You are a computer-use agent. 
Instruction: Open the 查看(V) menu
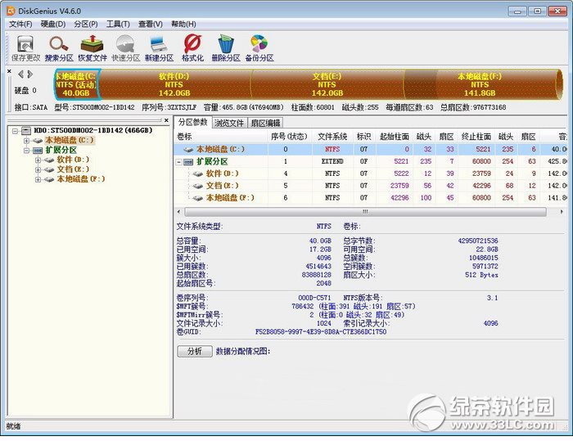[151, 24]
